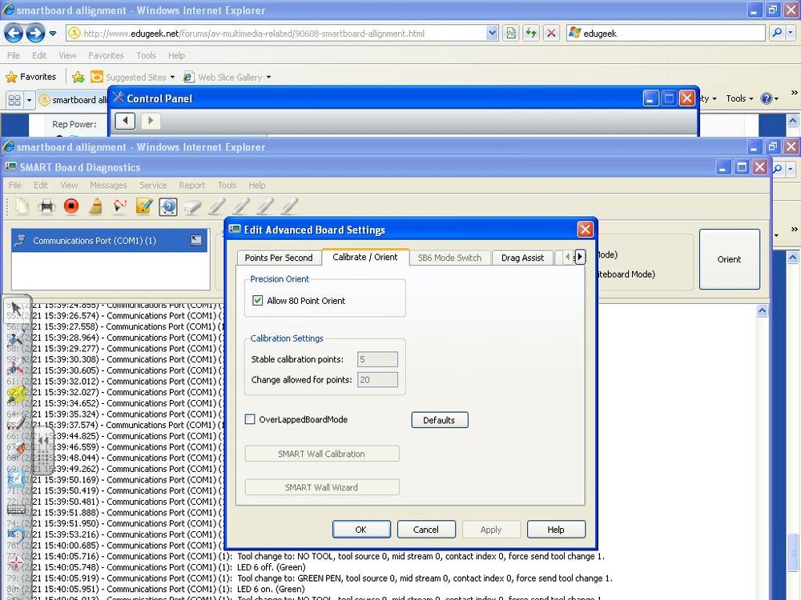This screenshot has width=801, height=600.
Task: Open Report menu in SMART Board Diagnostics
Action: tap(191, 186)
